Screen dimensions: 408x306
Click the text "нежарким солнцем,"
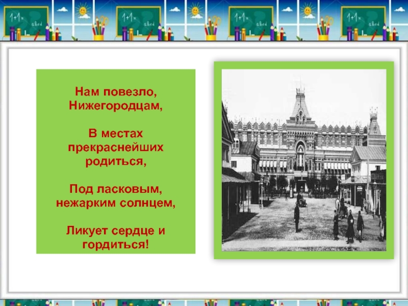(x=115, y=202)
